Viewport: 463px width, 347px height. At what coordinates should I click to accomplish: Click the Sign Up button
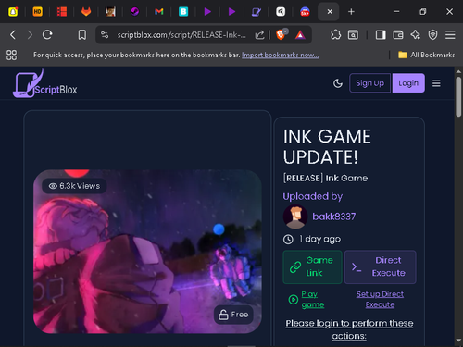[x=370, y=83]
